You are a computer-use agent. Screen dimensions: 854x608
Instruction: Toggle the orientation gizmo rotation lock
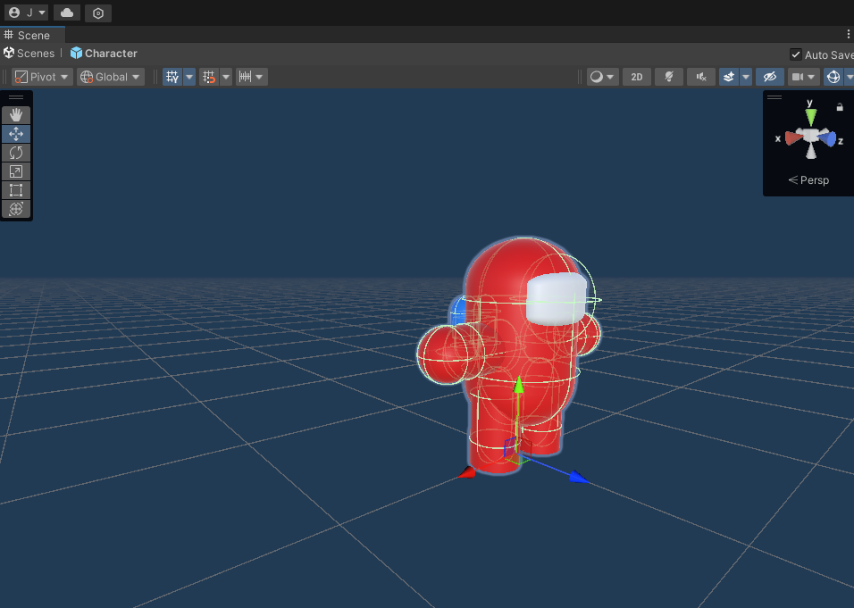[840, 107]
